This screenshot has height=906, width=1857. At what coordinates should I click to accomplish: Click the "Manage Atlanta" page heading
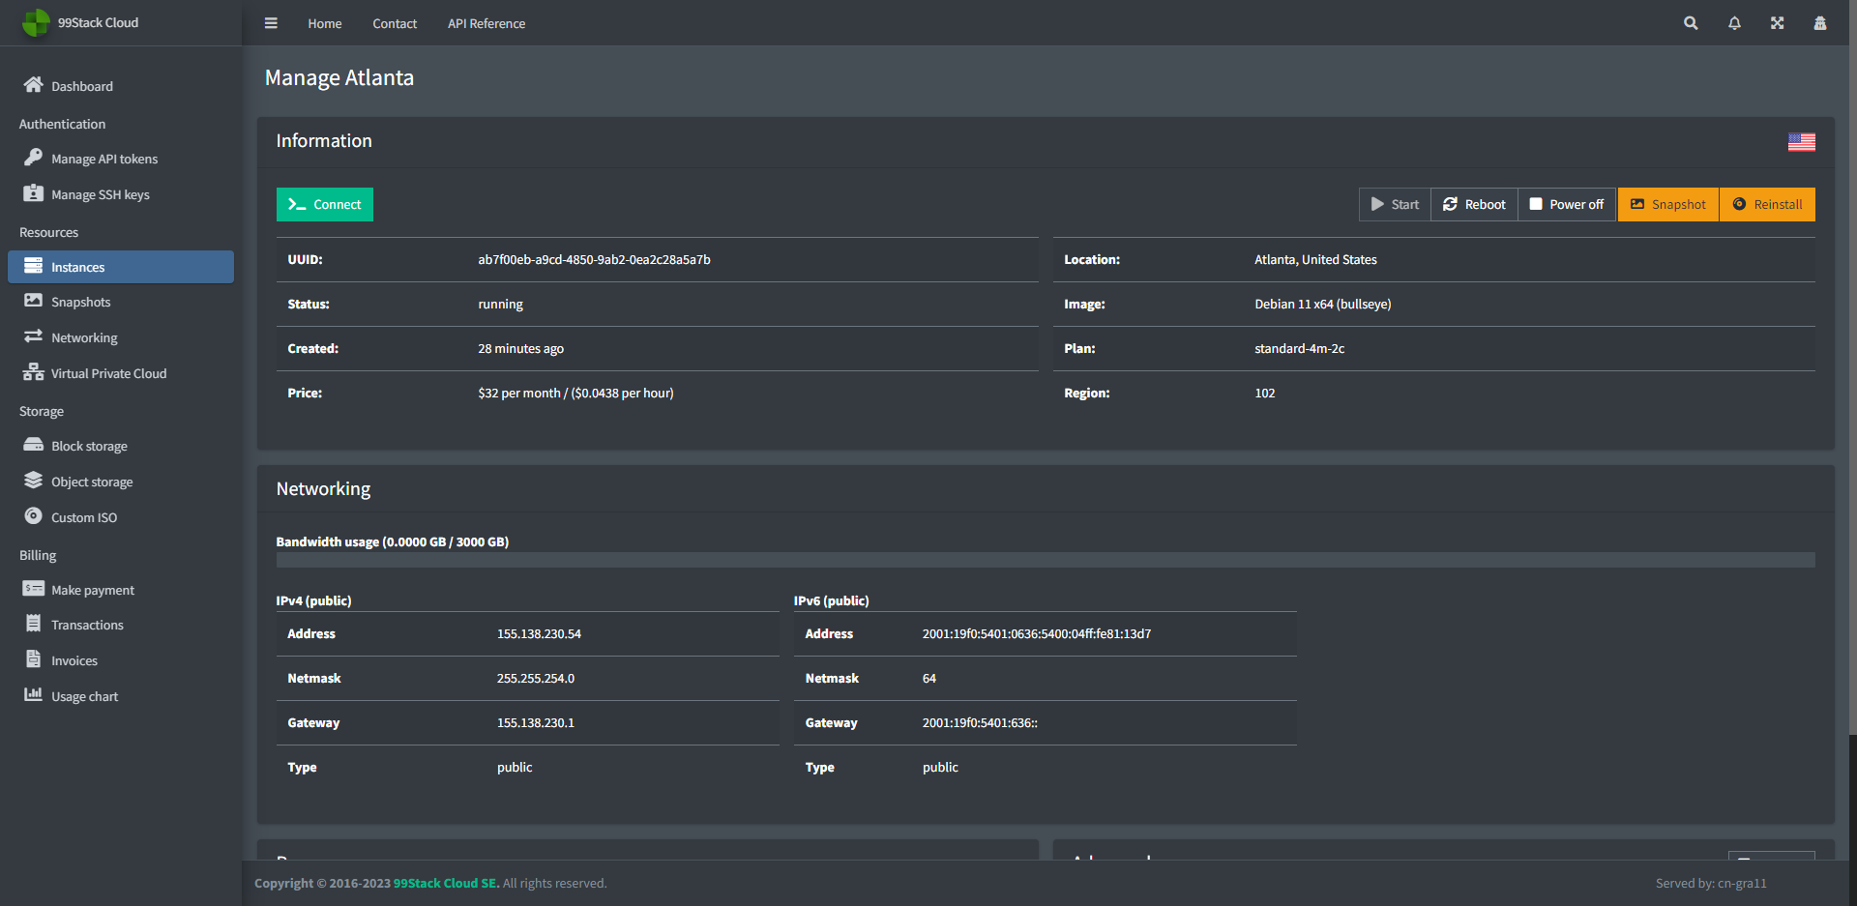(339, 77)
